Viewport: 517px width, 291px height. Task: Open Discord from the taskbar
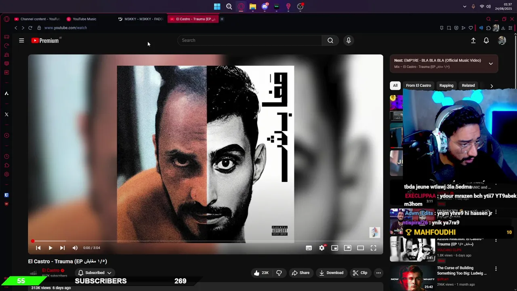tap(265, 6)
